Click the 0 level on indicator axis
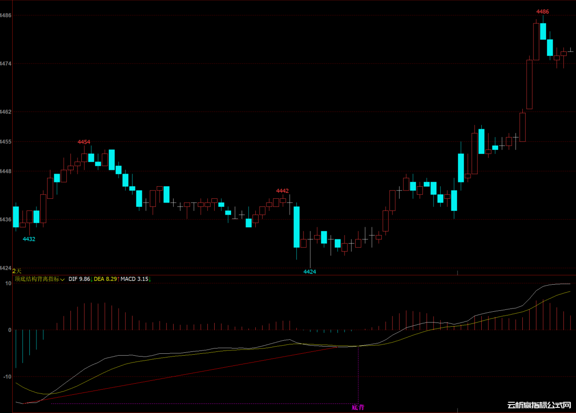The height and width of the screenshot is (413, 576). pos(10,330)
